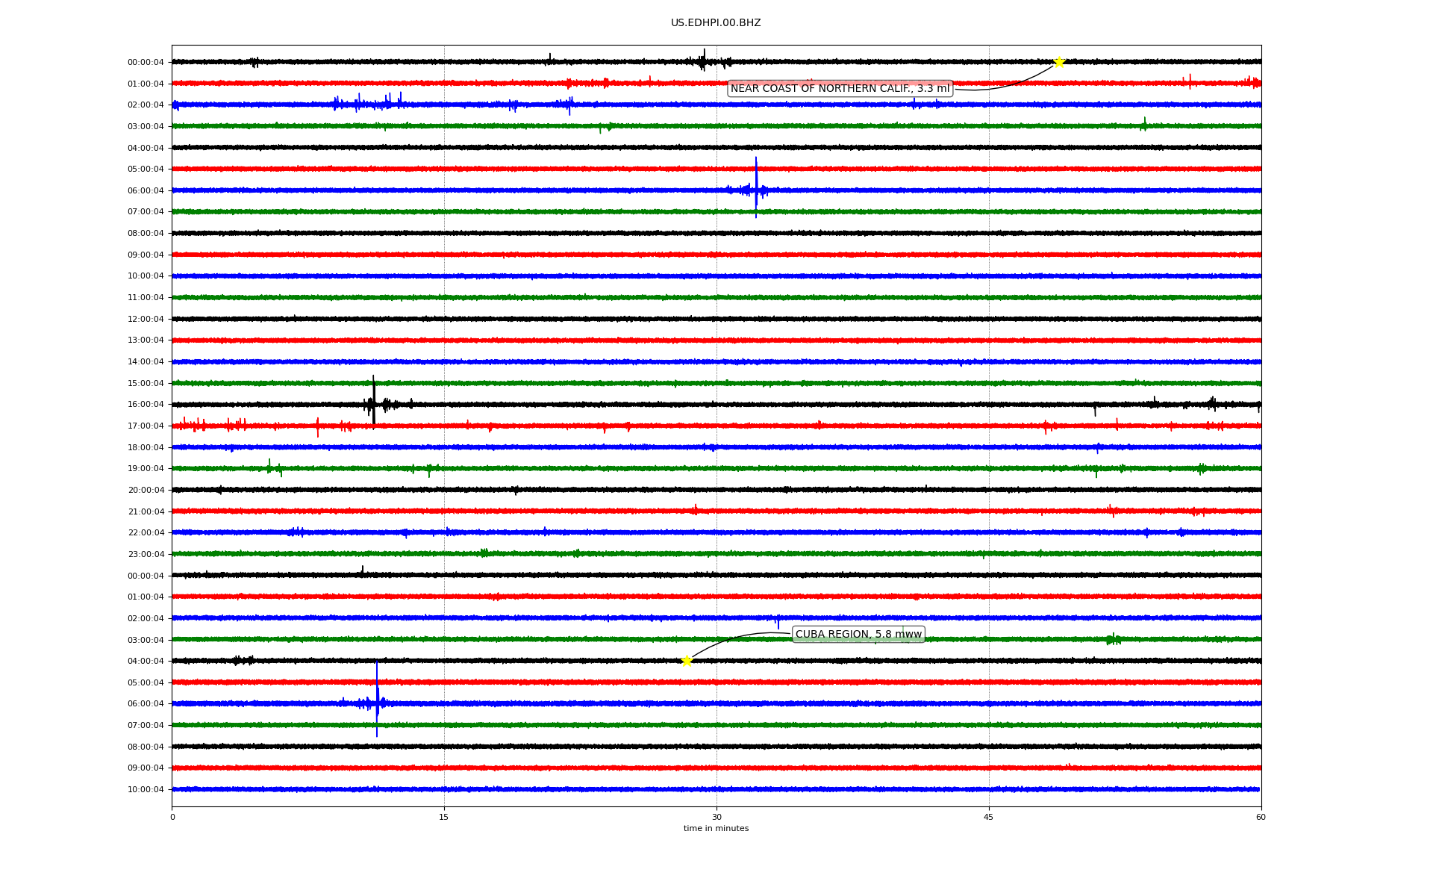Viewport: 1433px width, 896px height.
Task: Click the 0 minute x-axis tick label
Action: 172,817
